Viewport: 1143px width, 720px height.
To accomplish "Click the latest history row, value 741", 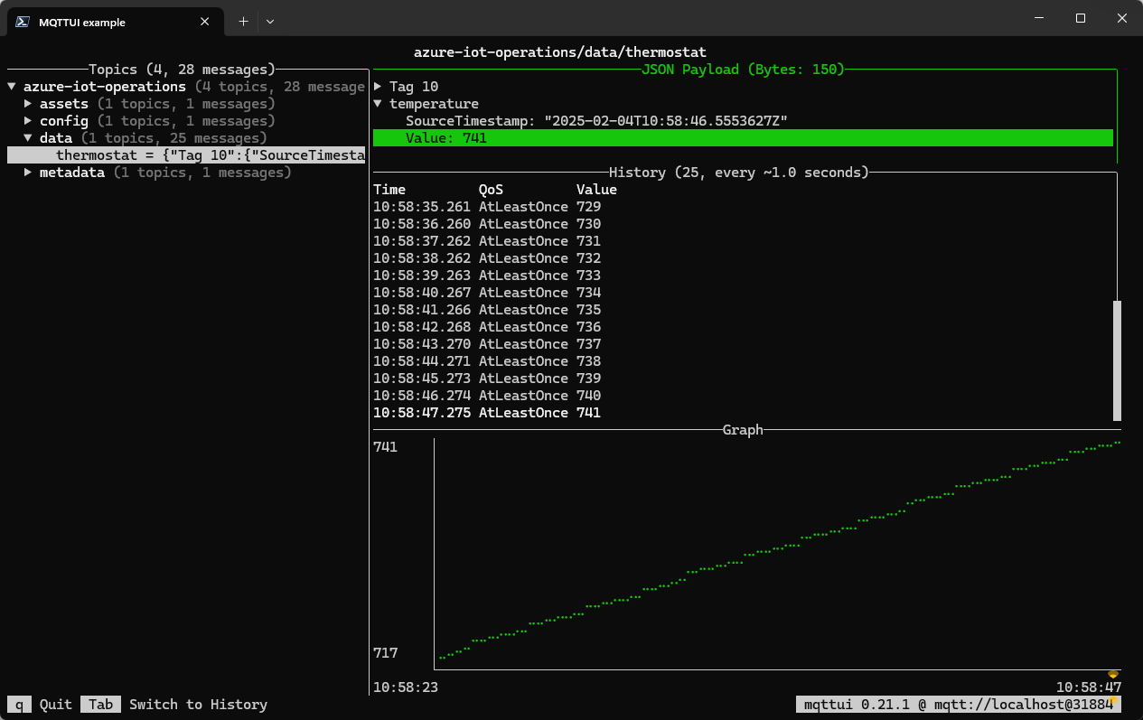I will click(x=487, y=413).
